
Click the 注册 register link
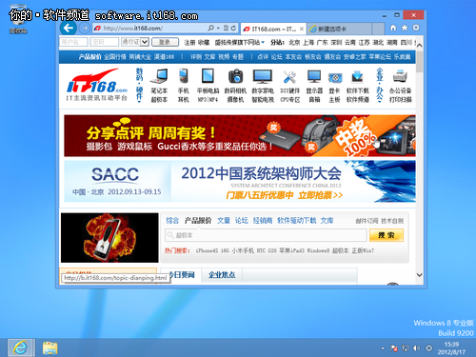click(189, 42)
